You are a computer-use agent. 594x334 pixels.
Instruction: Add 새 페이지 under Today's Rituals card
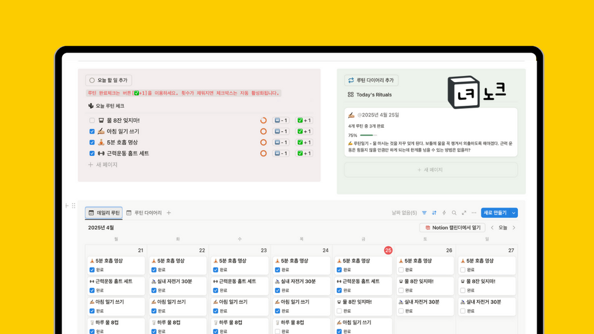pyautogui.click(x=430, y=170)
